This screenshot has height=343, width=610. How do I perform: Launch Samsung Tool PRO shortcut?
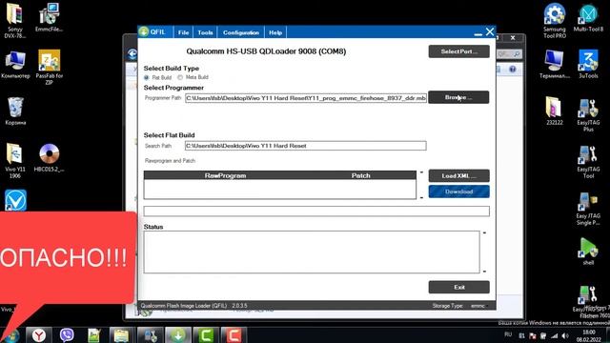coord(555,20)
